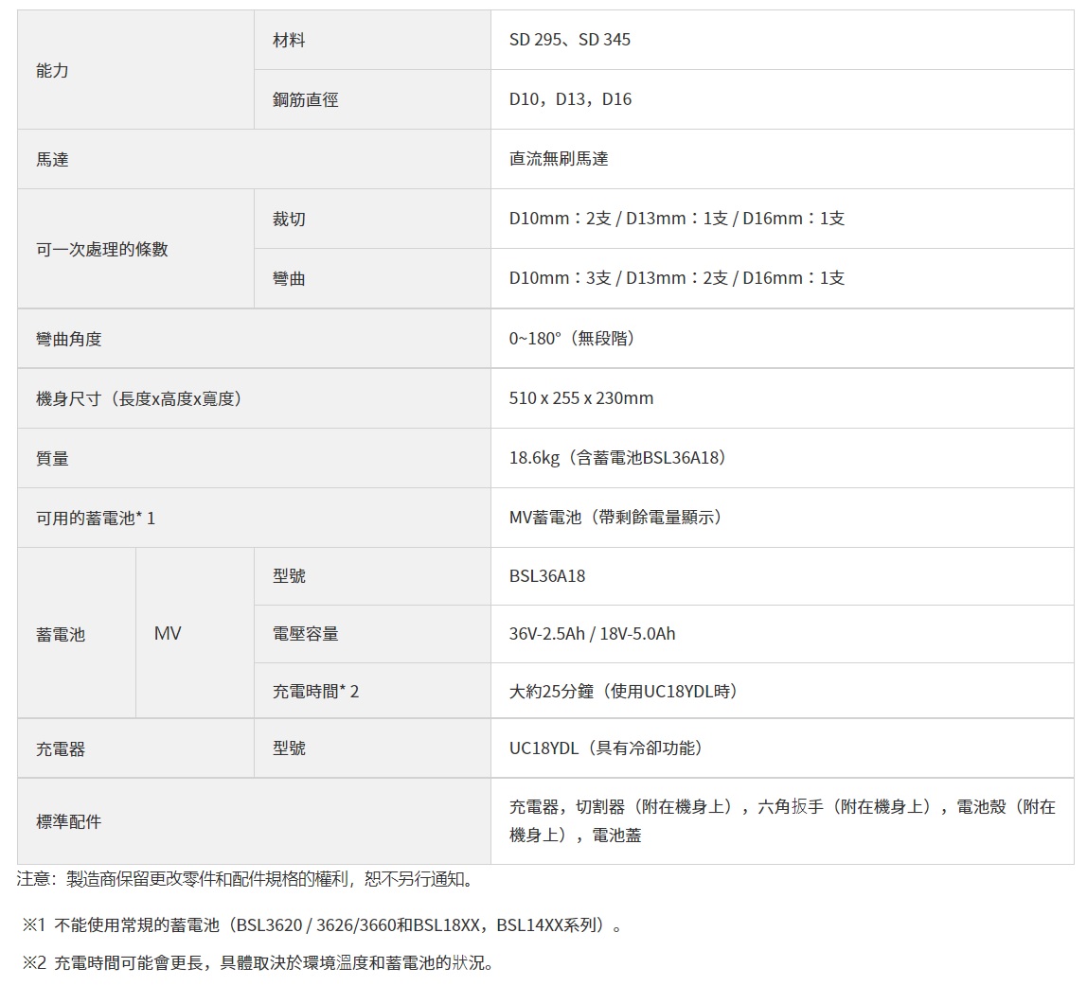1087x1003 pixels.
Task: Click the MV蓄電池（帶剩餘電量顯示）value
Action: (616, 518)
